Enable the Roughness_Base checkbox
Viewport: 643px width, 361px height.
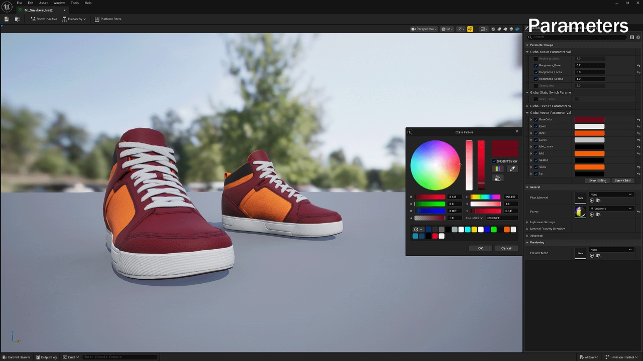pos(536,65)
